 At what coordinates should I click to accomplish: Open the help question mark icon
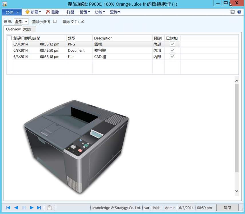[239, 12]
